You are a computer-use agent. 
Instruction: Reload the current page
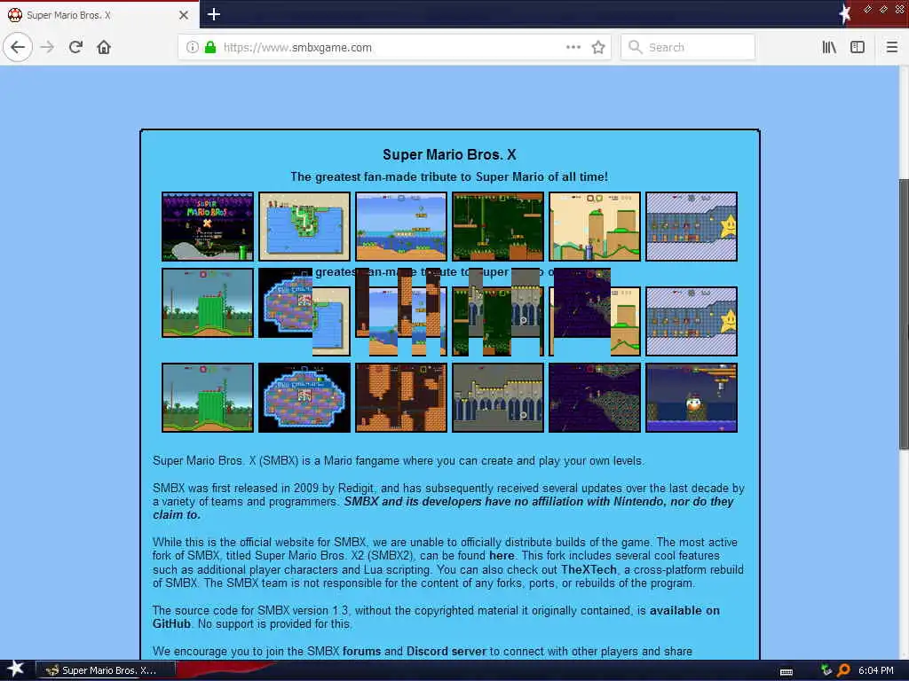(x=75, y=47)
